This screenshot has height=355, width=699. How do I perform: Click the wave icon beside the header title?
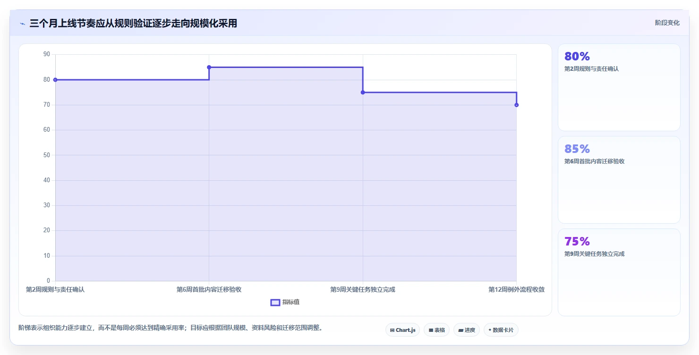[23, 24]
